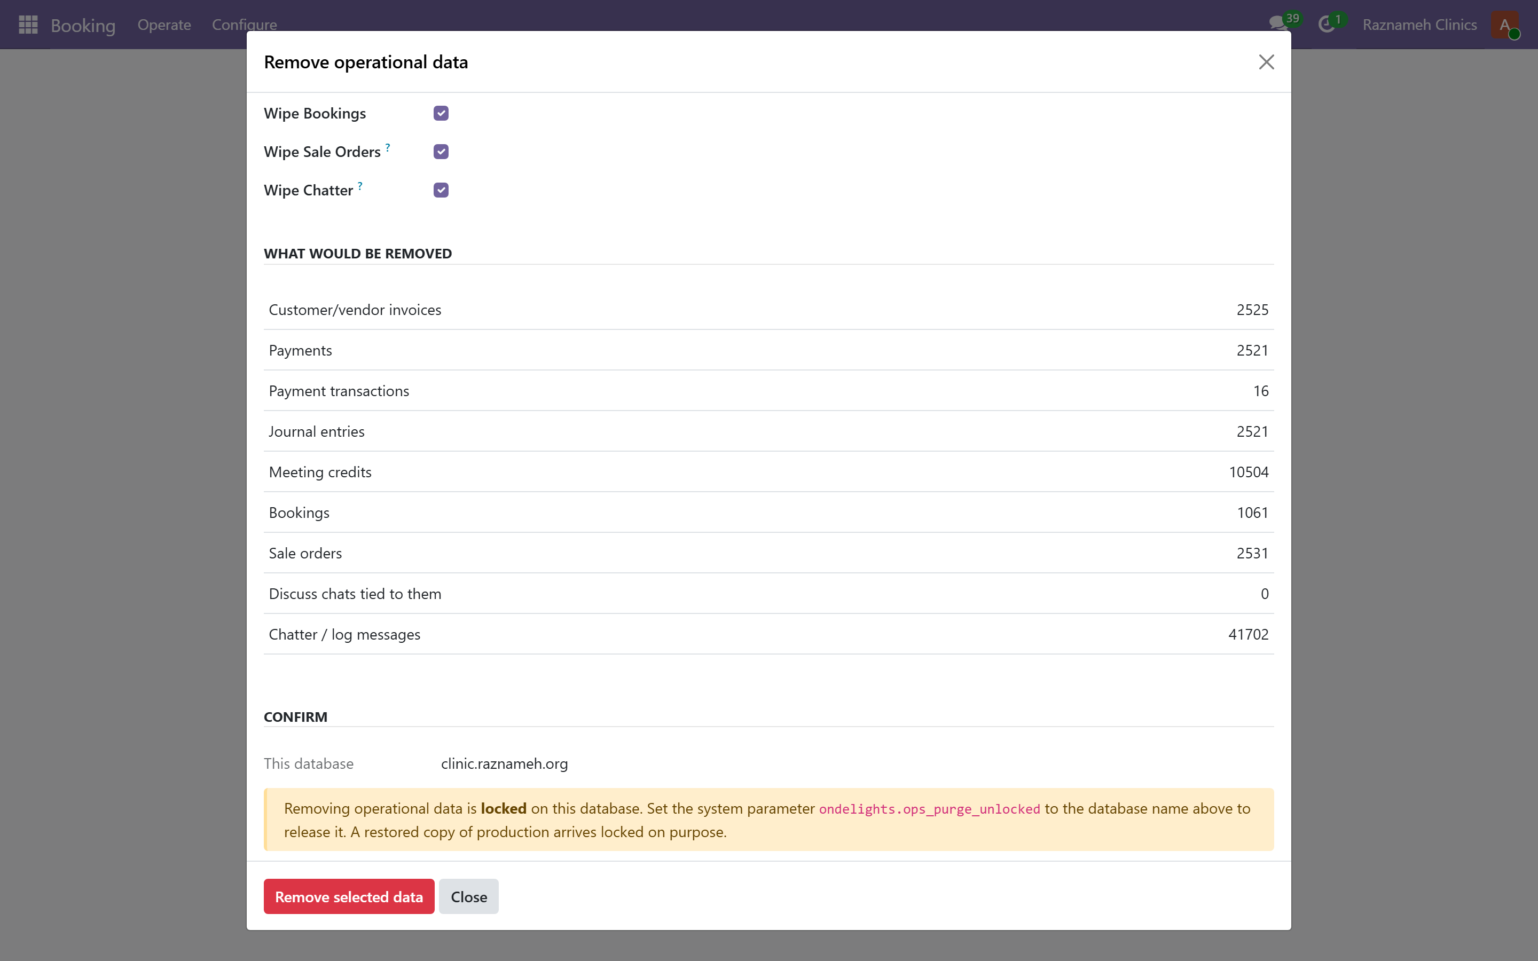Click the This database label
The width and height of the screenshot is (1538, 961).
click(x=308, y=763)
